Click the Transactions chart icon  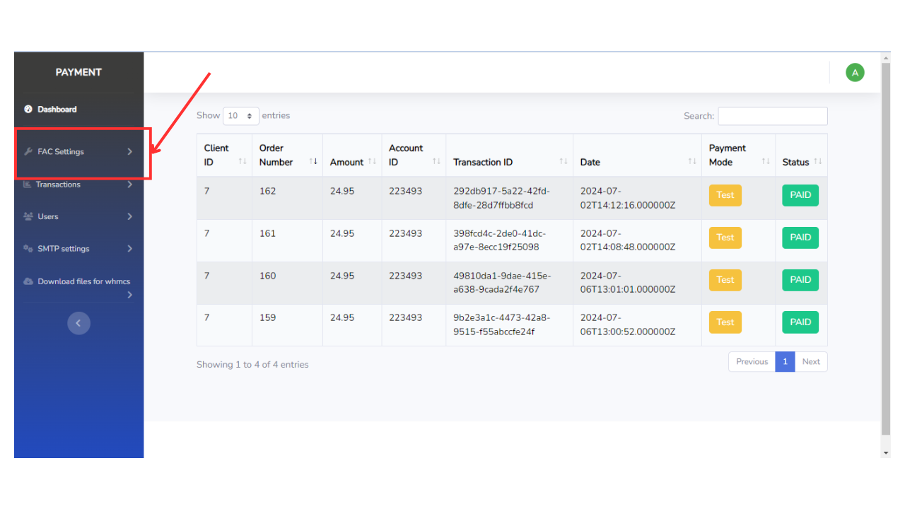(x=28, y=185)
